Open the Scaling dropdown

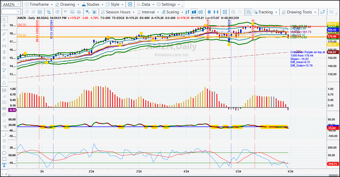(x=172, y=12)
